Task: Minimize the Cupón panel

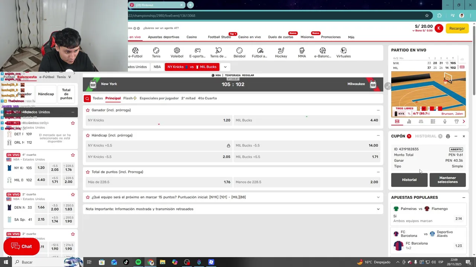Action: [456, 136]
